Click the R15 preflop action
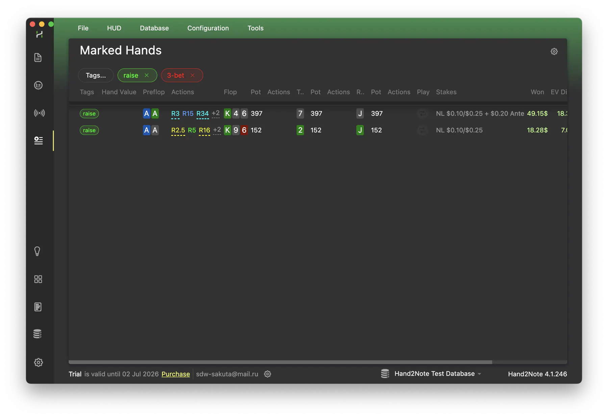Screen dimensions: 608x418 188,114
